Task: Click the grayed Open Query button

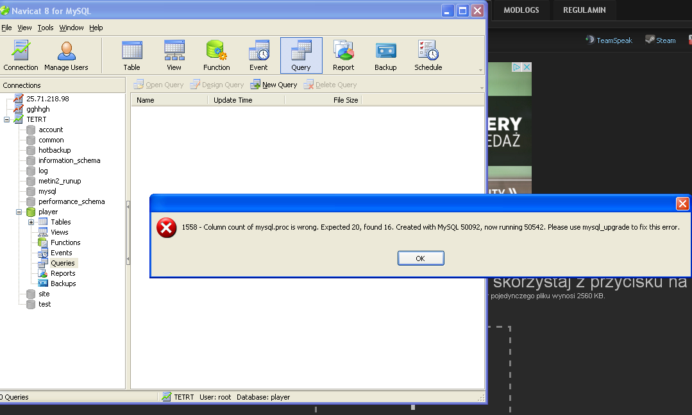Action: click(159, 85)
